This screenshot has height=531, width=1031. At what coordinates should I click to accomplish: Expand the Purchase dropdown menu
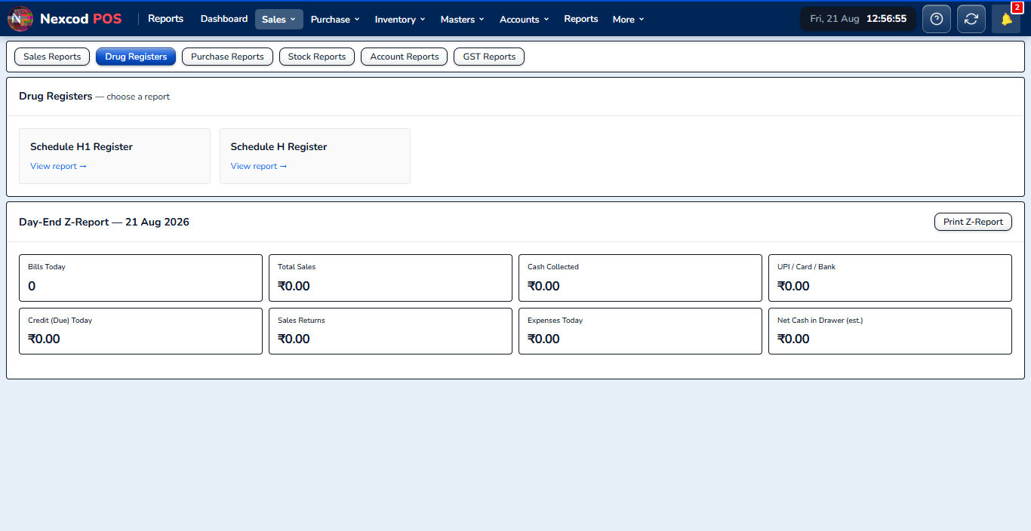(335, 19)
